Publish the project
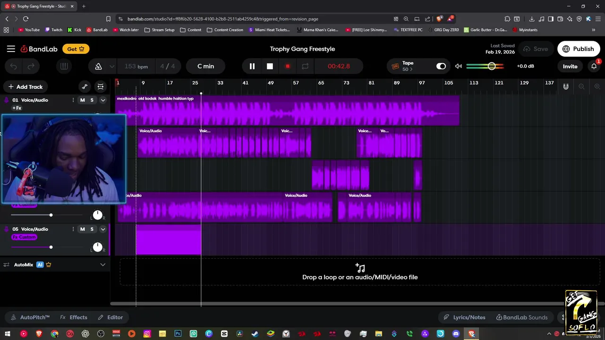This screenshot has width=605, height=340. 579,49
